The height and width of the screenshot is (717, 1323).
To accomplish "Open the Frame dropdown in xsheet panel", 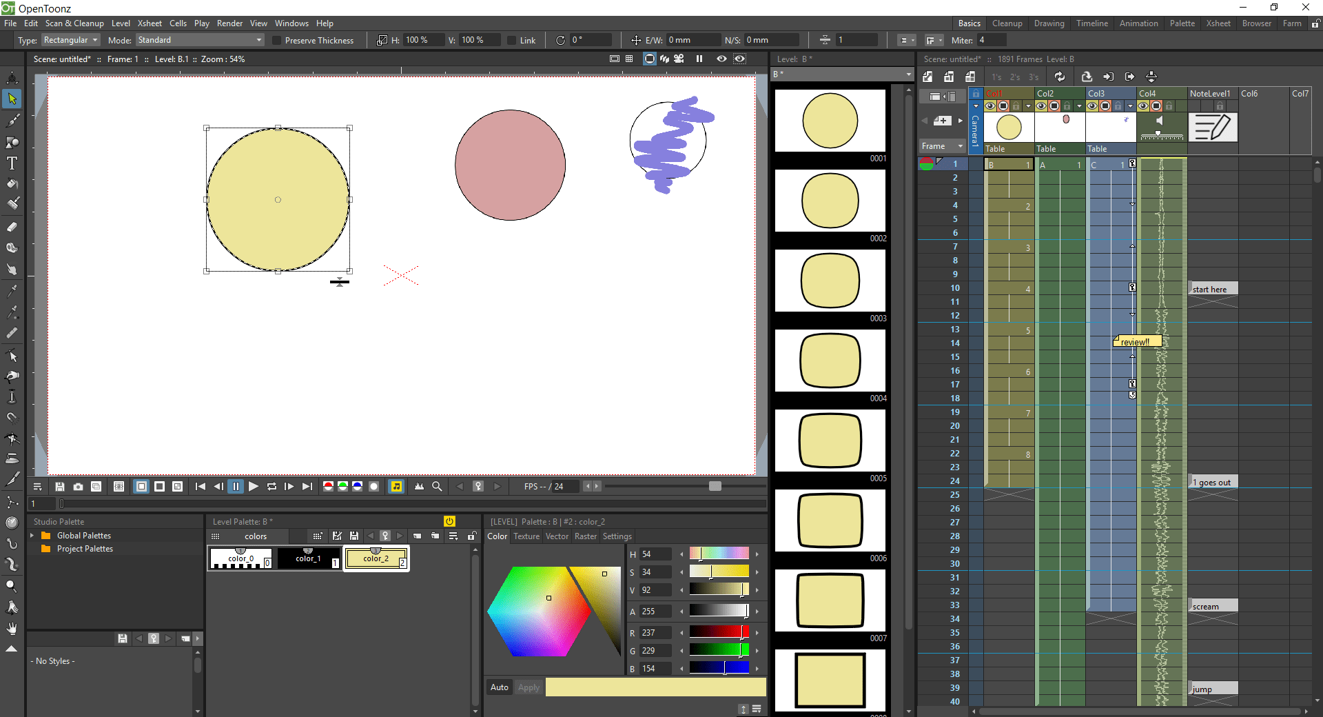I will point(941,145).
